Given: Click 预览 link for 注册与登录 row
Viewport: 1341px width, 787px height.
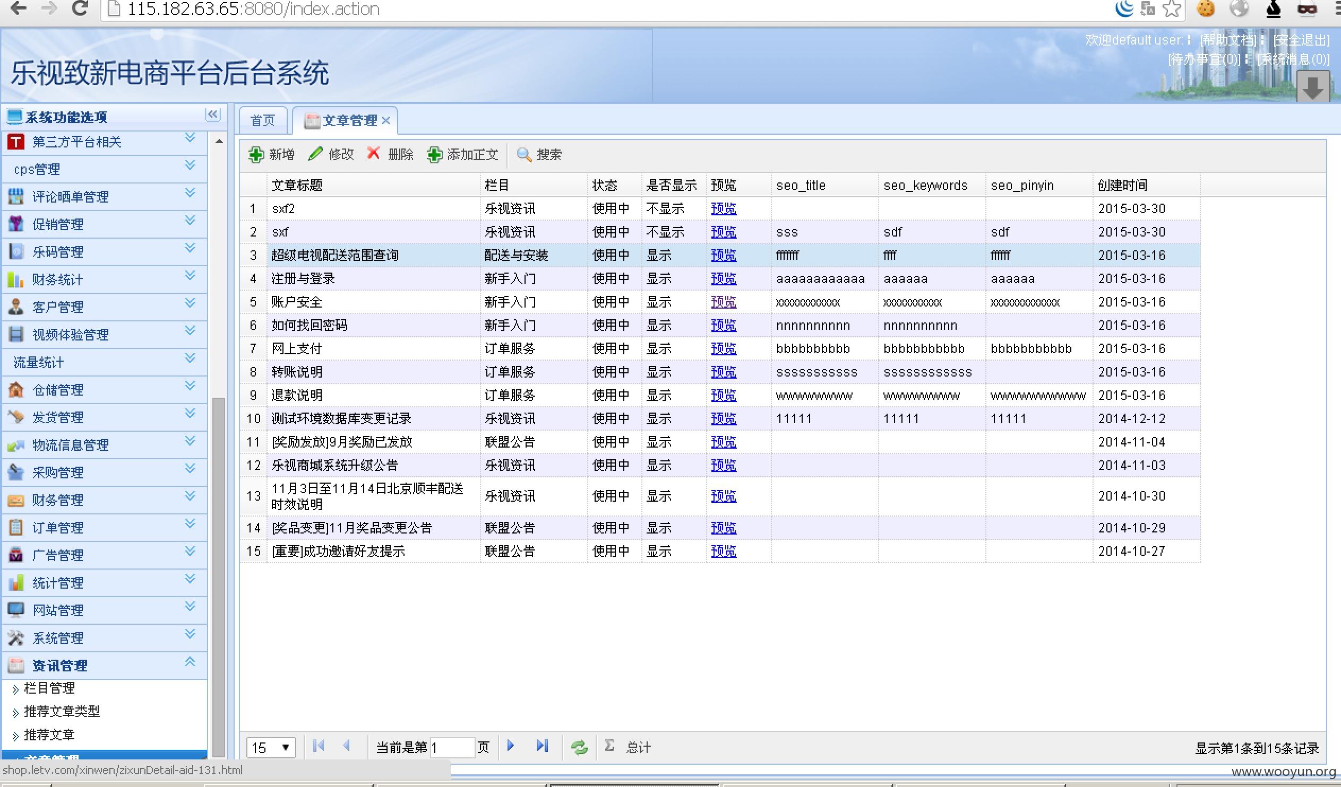Looking at the screenshot, I should [x=724, y=278].
